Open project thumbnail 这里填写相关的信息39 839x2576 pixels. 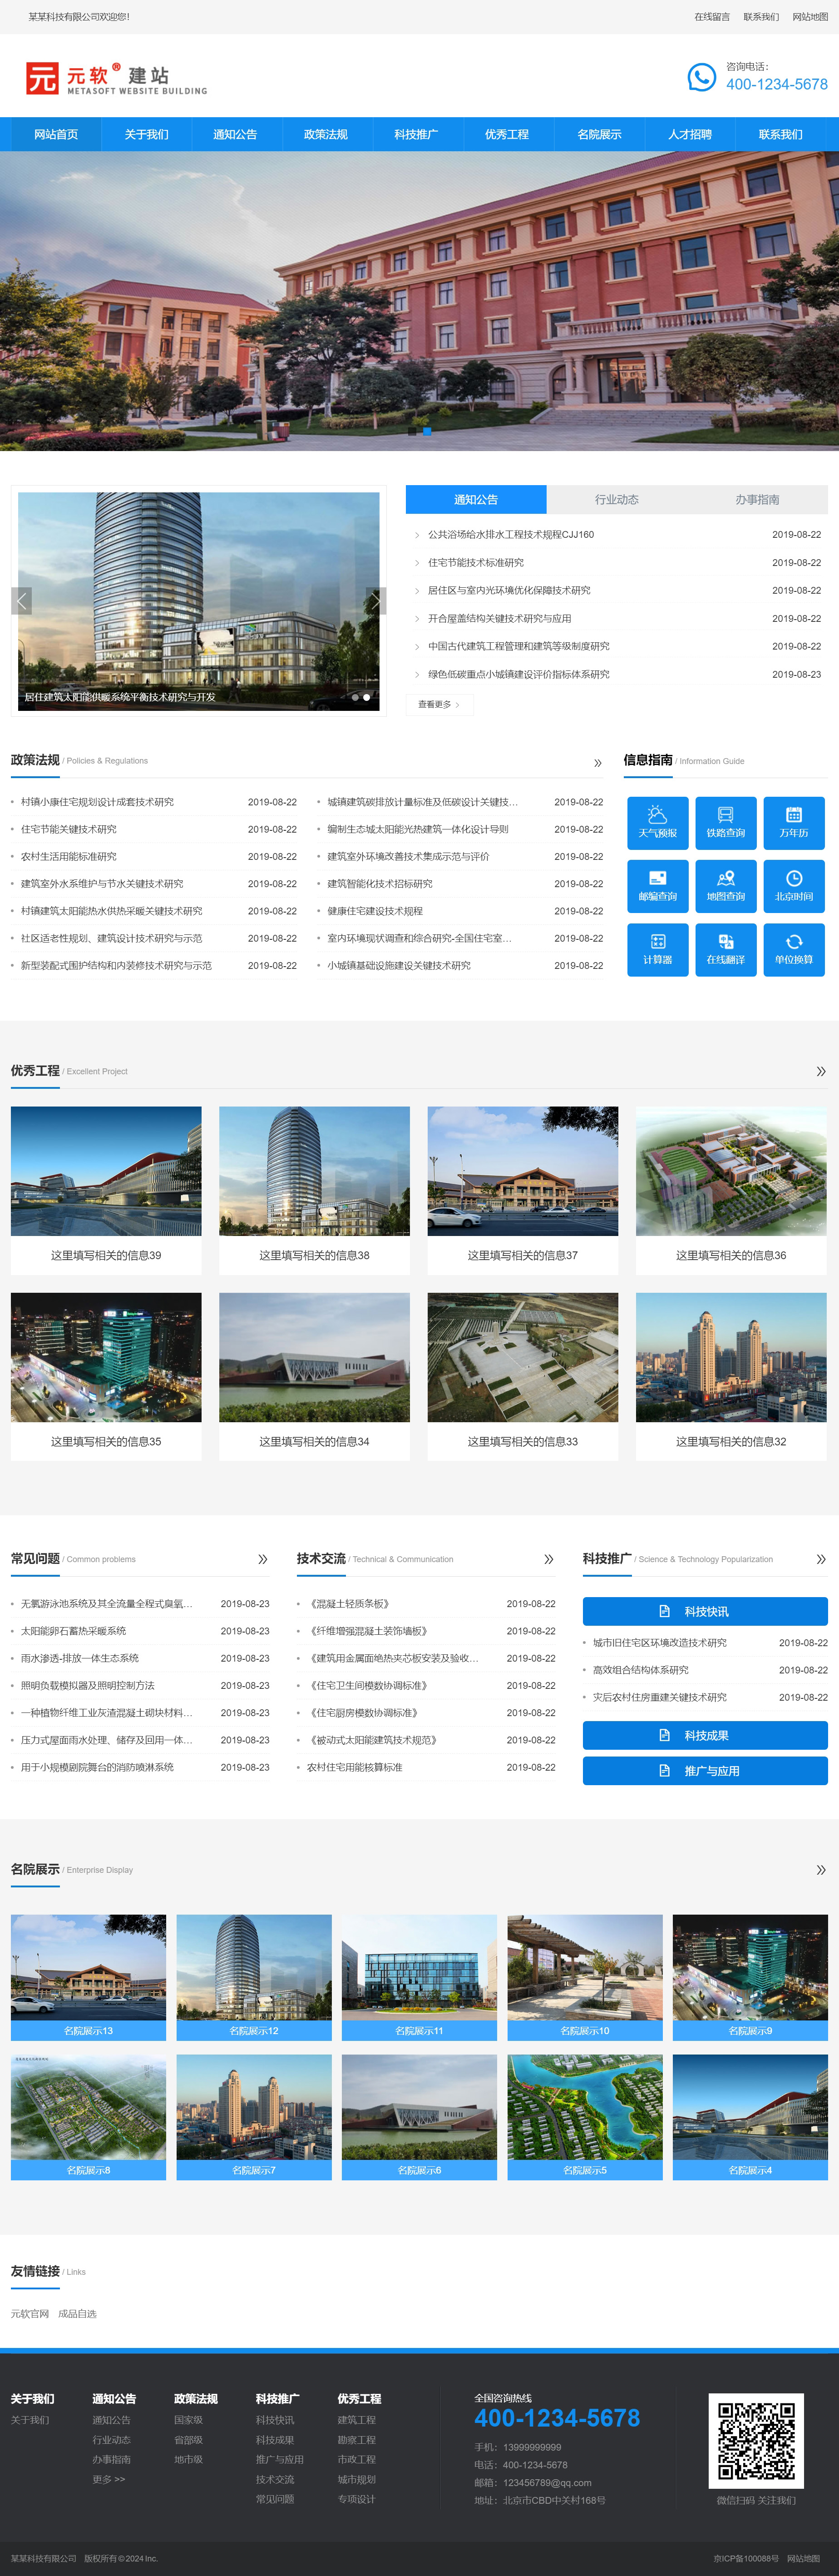[106, 1190]
